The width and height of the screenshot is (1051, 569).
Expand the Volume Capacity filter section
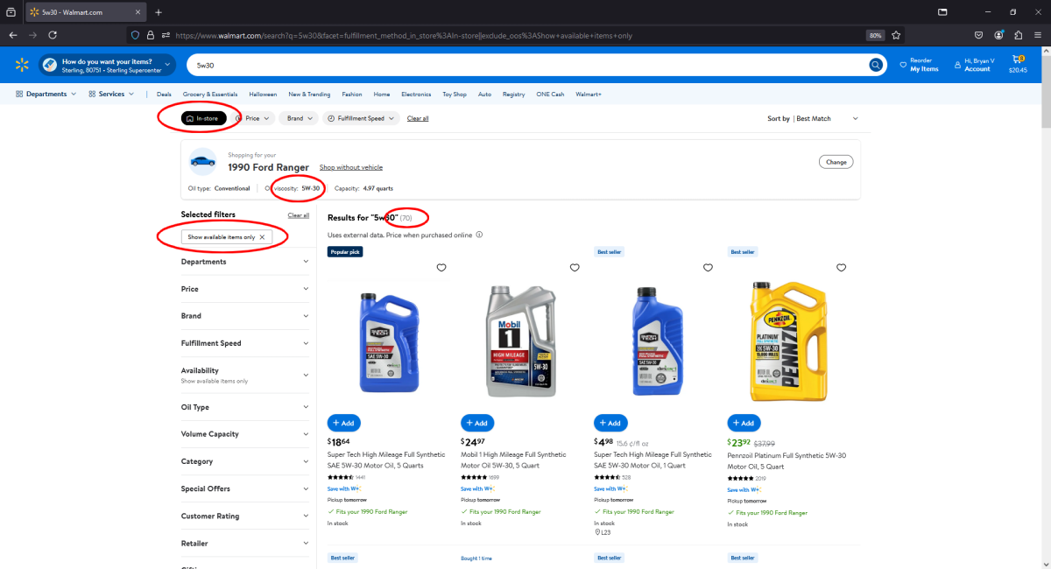(x=245, y=434)
